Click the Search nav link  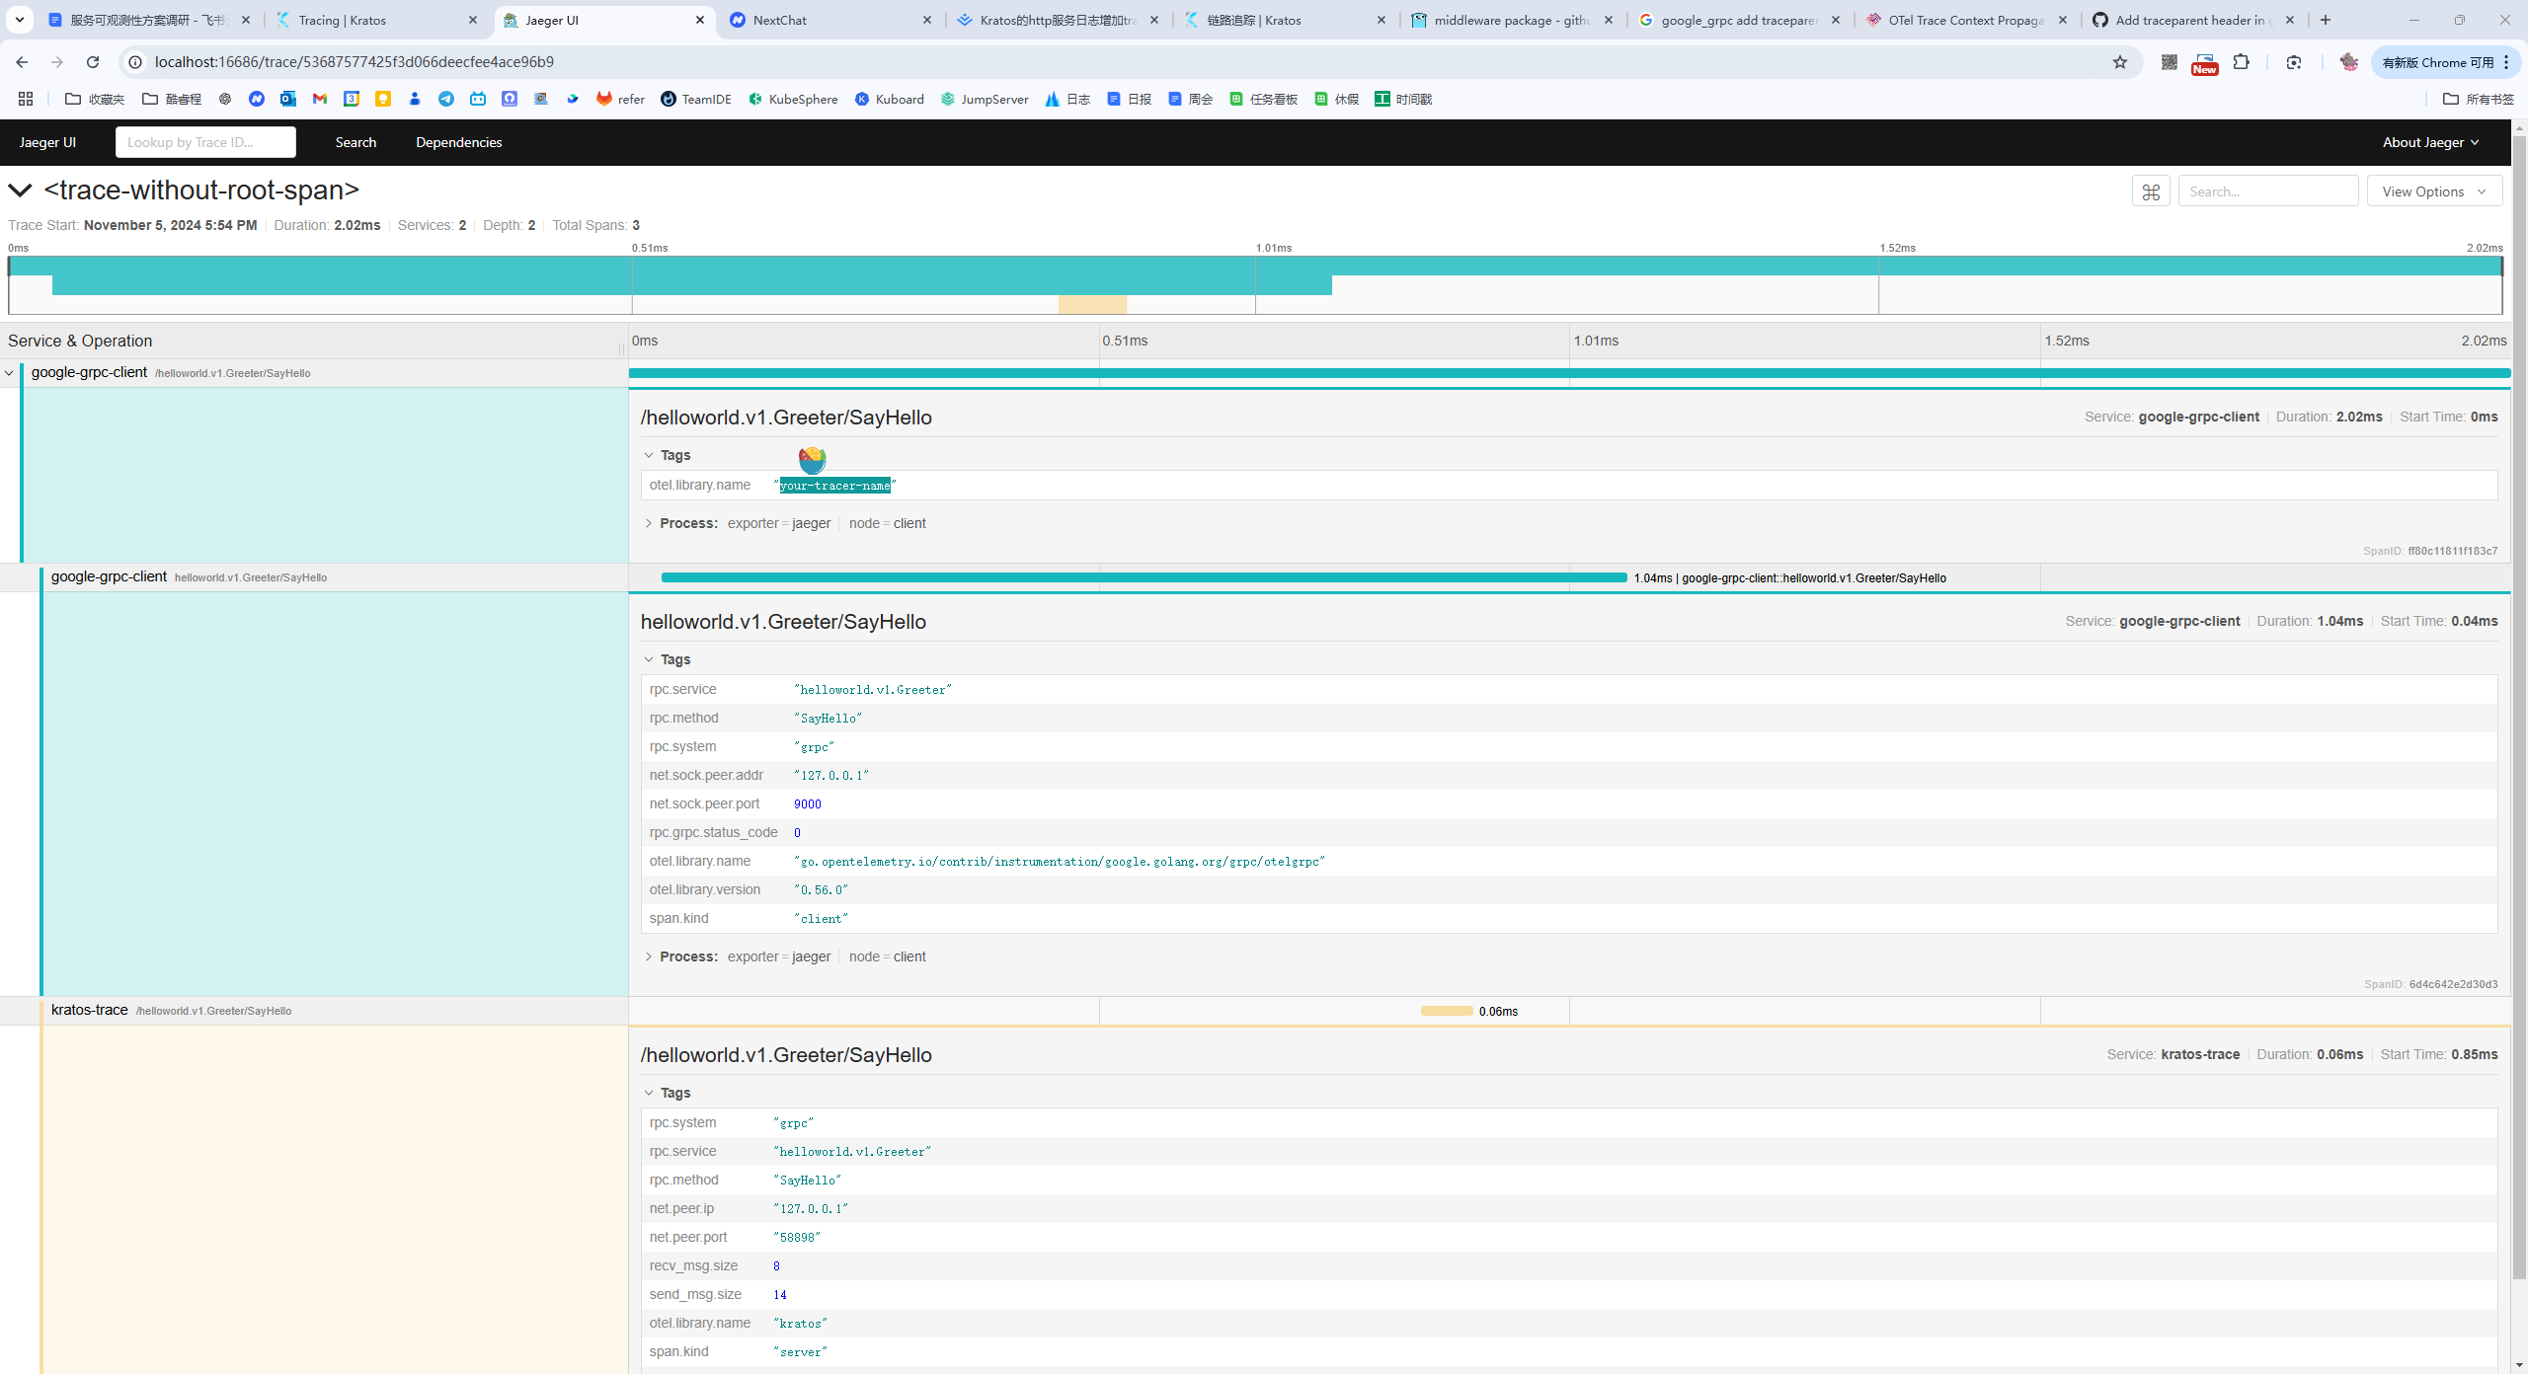pyautogui.click(x=355, y=142)
